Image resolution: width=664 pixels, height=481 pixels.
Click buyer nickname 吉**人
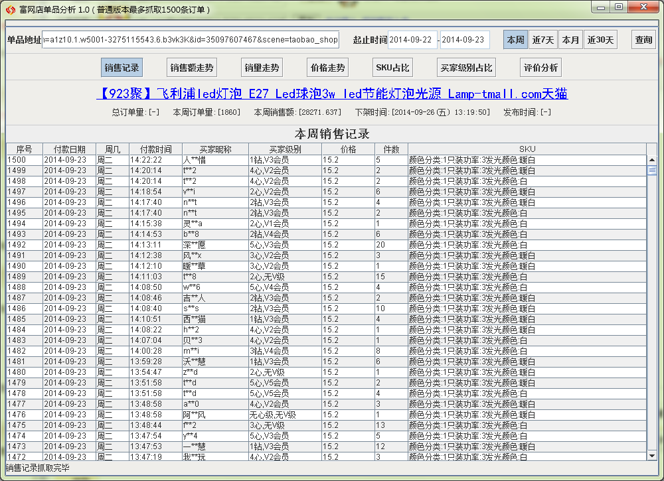[215, 298]
